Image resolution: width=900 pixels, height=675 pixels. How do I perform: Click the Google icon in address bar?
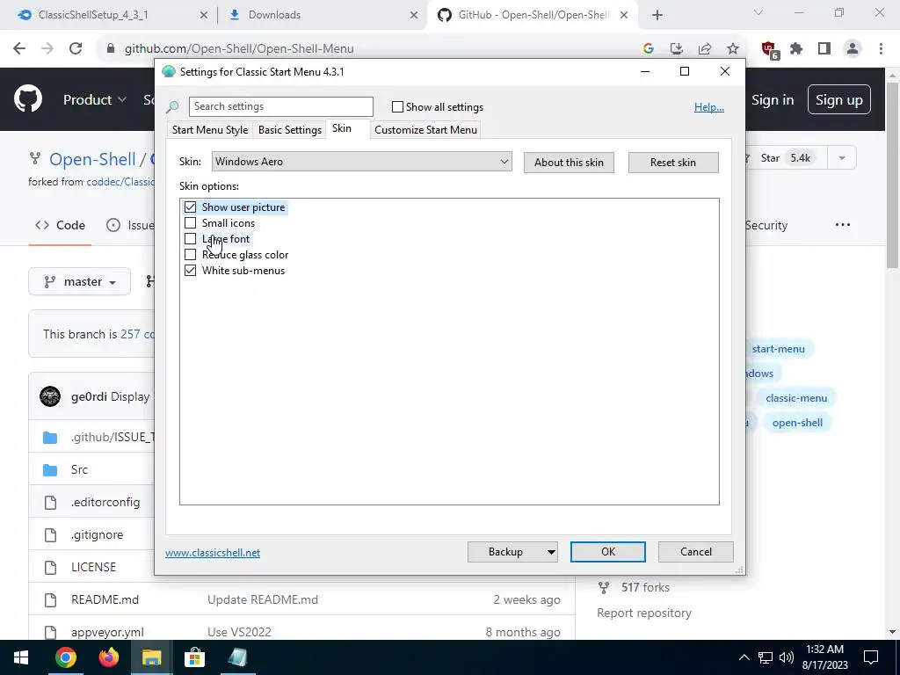coord(649,49)
